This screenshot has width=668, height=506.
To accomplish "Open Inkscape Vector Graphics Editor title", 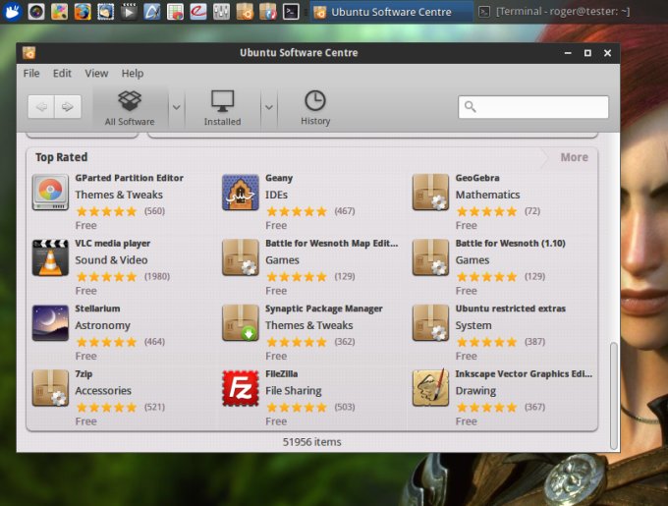I will [524, 374].
